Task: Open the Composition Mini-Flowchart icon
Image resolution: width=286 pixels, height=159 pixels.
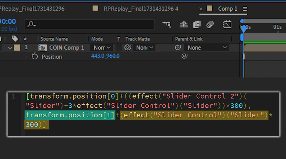Action: coord(167,24)
